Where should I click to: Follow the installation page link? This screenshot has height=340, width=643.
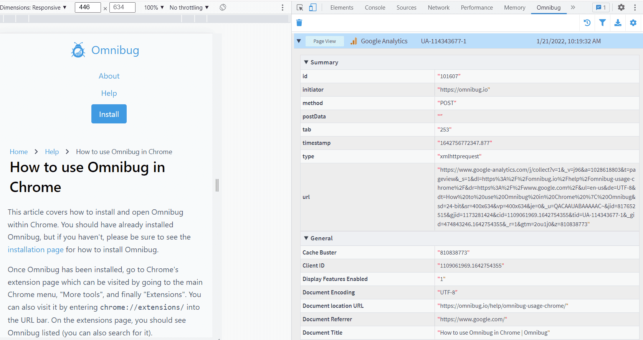[36, 250]
